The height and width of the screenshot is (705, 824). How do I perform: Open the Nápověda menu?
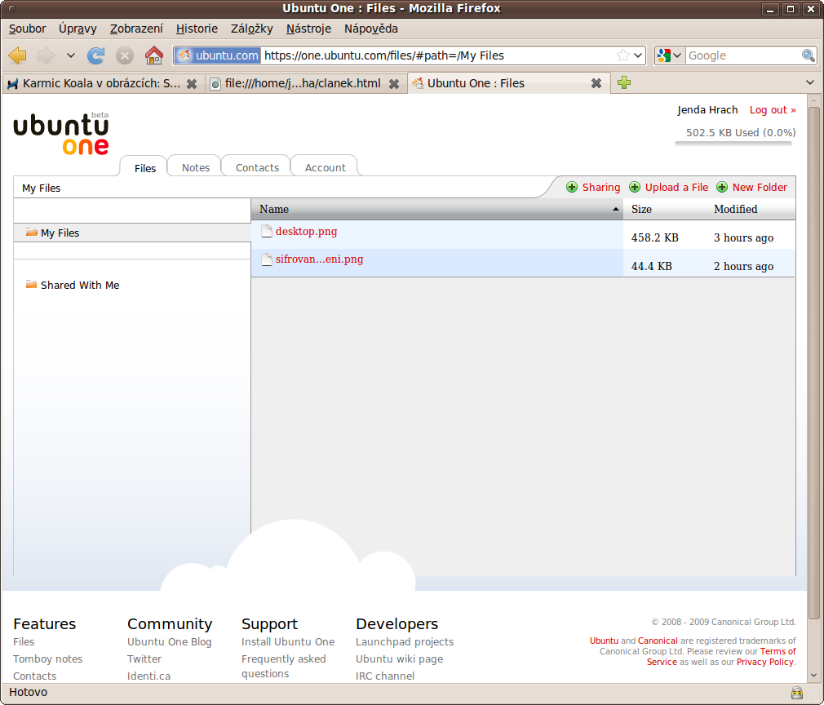(371, 29)
